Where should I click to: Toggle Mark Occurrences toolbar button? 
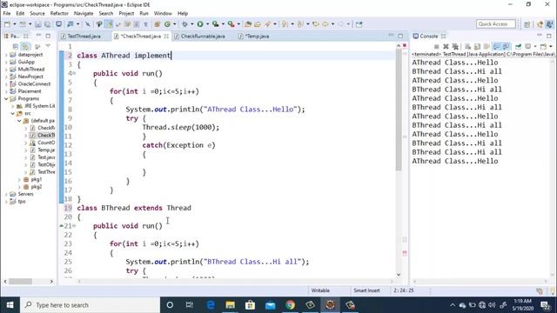[109, 24]
